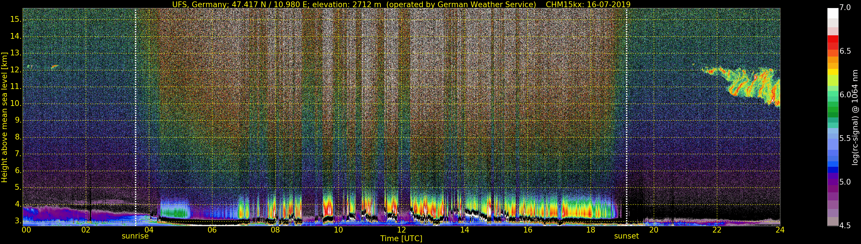Viewport: 861px width, 244px height.
Task: Click the 'log(rc-signal) @ 1064 nm' colorbar label
Action: 855,117
